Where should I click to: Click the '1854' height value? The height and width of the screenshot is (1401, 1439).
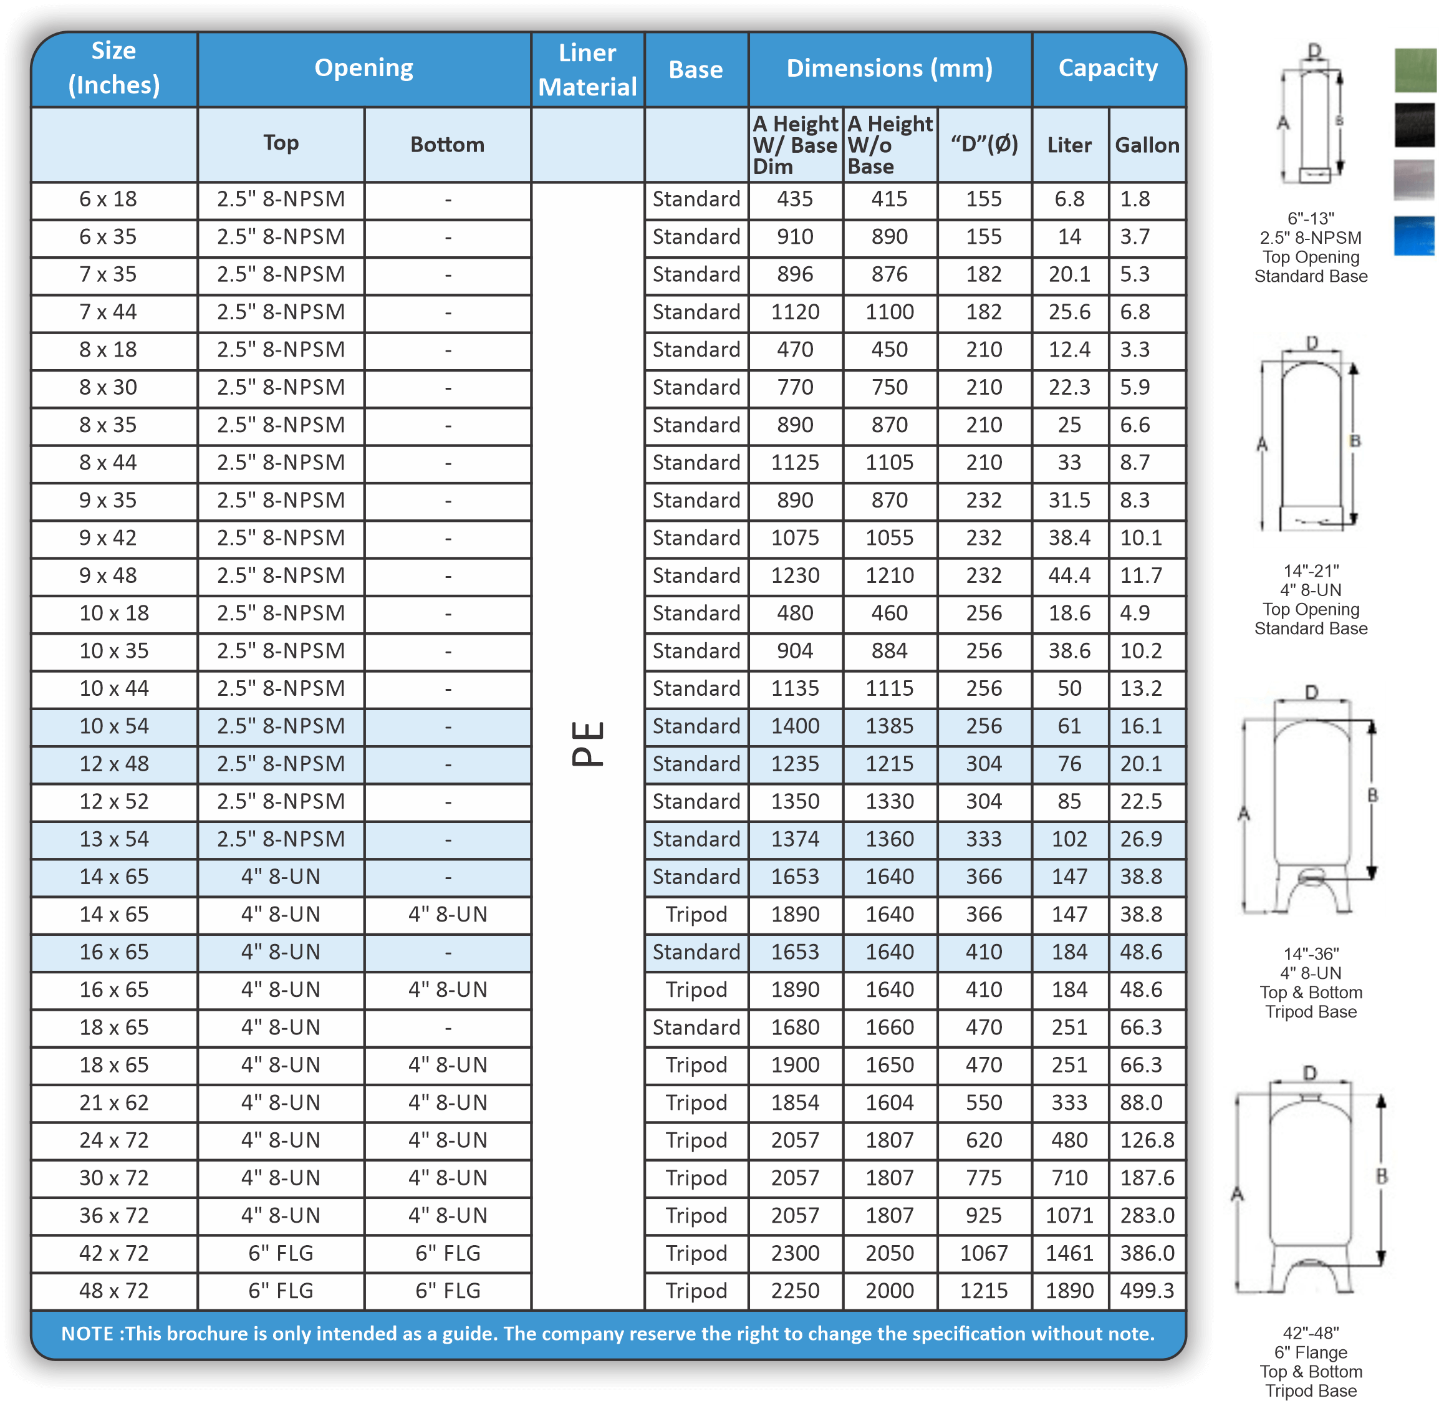point(796,1103)
